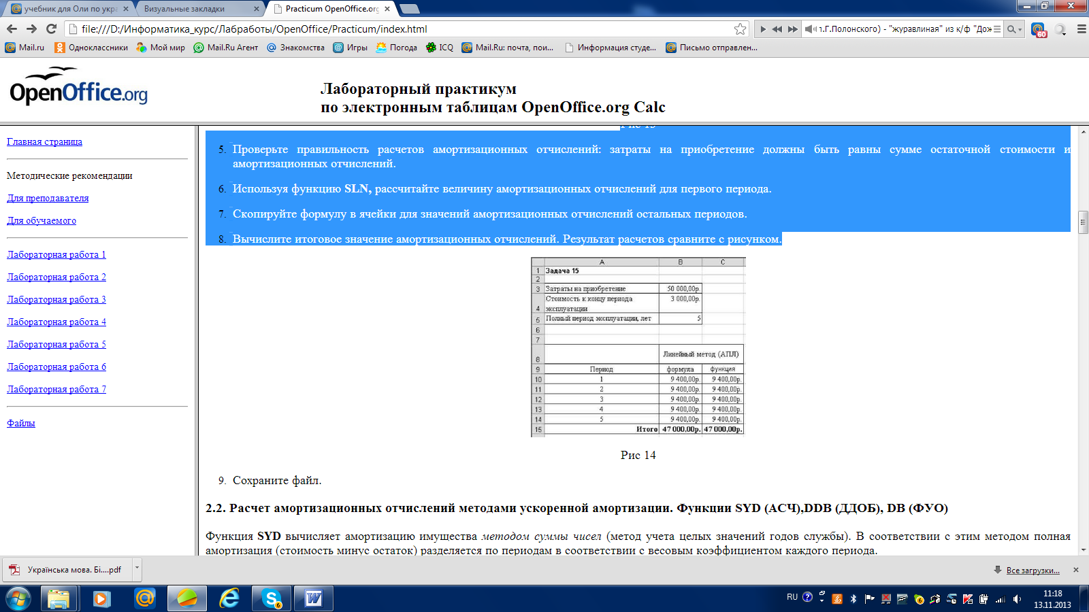Open the Игры bookmark
This screenshot has width=1089, height=612.
pos(350,48)
